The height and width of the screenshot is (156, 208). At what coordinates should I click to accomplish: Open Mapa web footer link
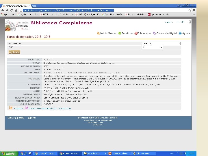pyautogui.click(x=32, y=118)
